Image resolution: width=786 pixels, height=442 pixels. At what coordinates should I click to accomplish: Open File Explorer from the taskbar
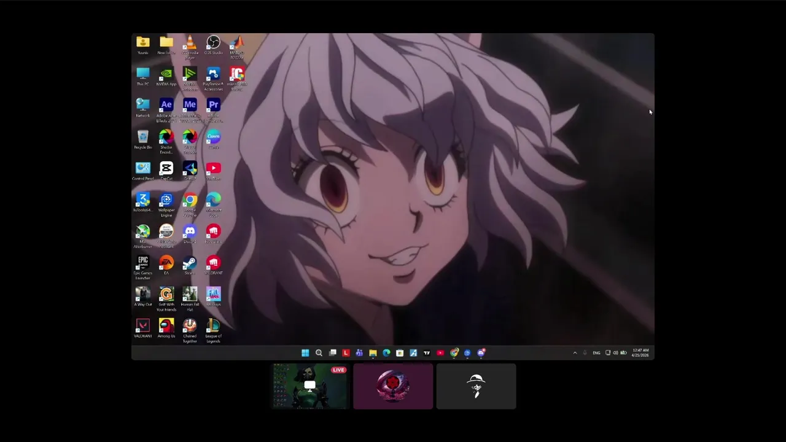[x=373, y=353]
